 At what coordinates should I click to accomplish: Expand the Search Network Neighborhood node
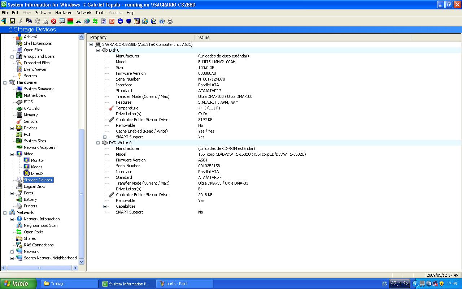(x=12, y=258)
